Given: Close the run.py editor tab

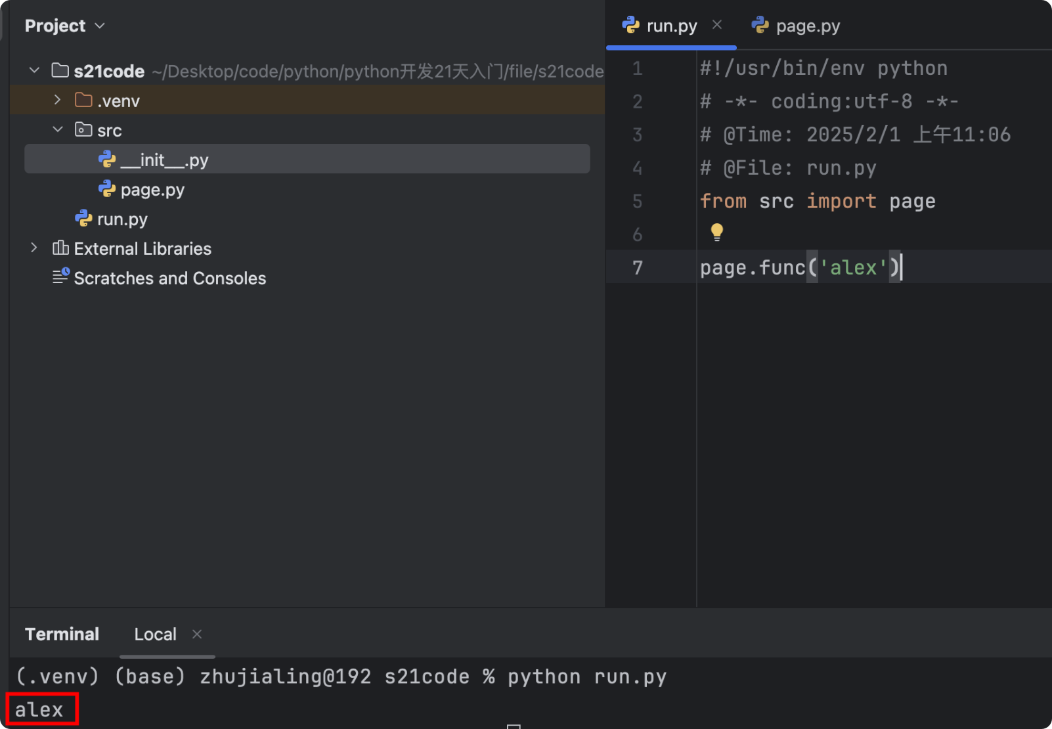Looking at the screenshot, I should (x=717, y=25).
